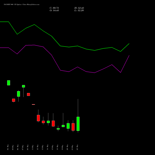The image size is (155, 155).
Task: Select the low value "L: 12.20"
Action: [x=79, y=11]
